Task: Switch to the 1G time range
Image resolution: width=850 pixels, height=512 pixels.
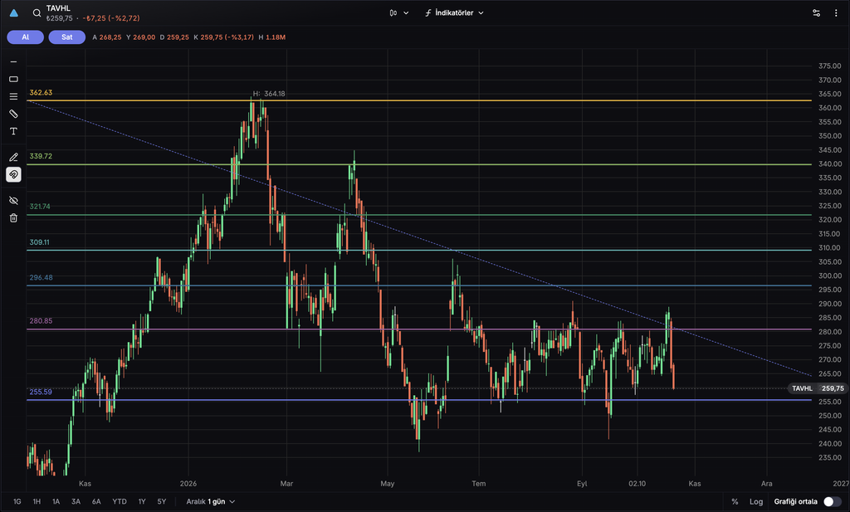Action: click(17, 502)
